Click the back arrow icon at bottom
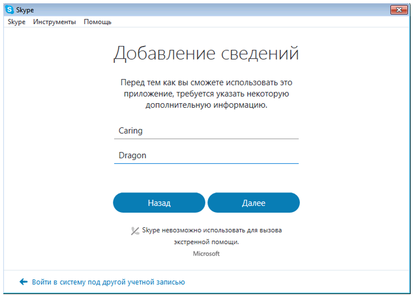 (24, 282)
